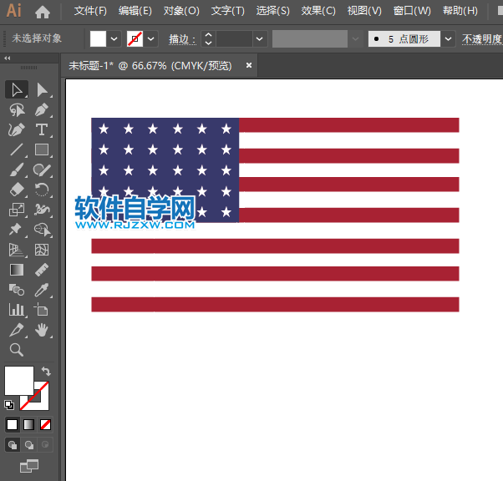The image size is (503, 481).
Task: Open the stroke weight dropdown
Action: 260,39
